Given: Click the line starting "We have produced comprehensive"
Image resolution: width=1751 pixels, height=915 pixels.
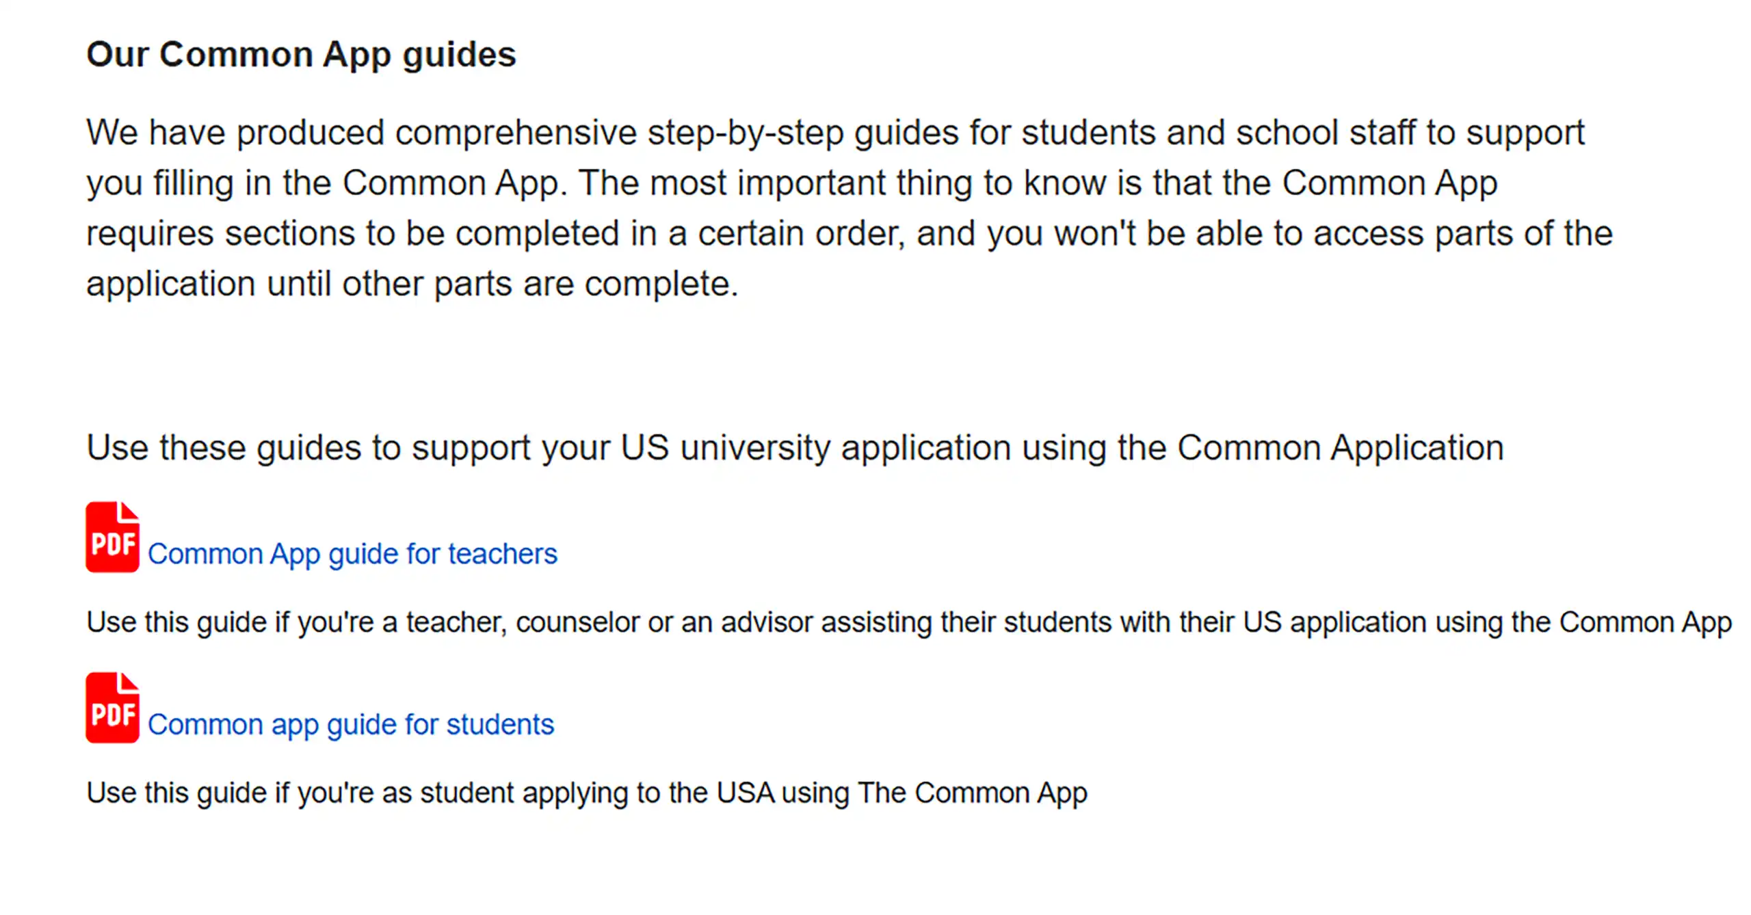Looking at the screenshot, I should (835, 133).
